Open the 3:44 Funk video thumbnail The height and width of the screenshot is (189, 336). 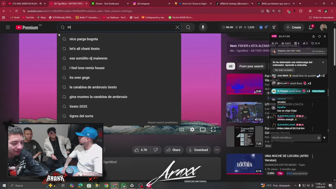pyautogui.click(x=244, y=84)
